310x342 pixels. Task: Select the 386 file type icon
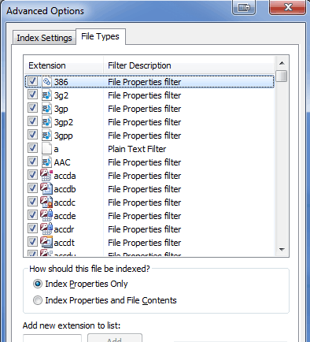pyautogui.click(x=46, y=82)
